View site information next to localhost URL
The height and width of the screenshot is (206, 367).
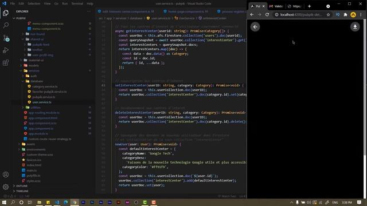[x=276, y=15]
